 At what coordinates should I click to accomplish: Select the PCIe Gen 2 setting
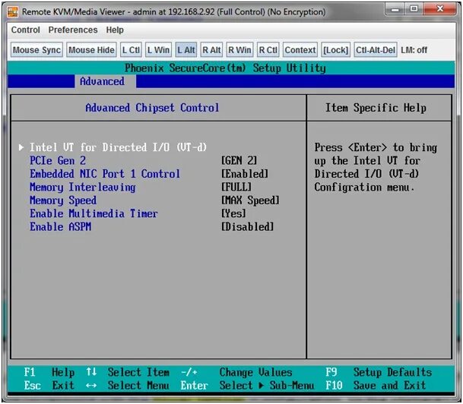click(x=58, y=161)
